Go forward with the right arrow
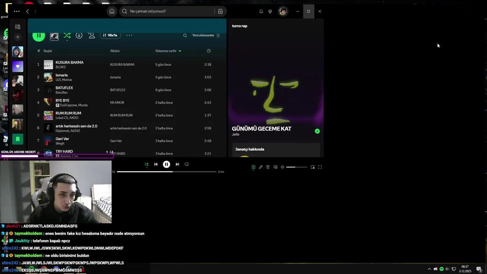The width and height of the screenshot is (487, 274). 35,11
